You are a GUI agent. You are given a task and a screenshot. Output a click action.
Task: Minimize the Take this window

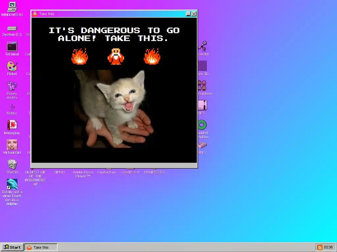(188, 14)
